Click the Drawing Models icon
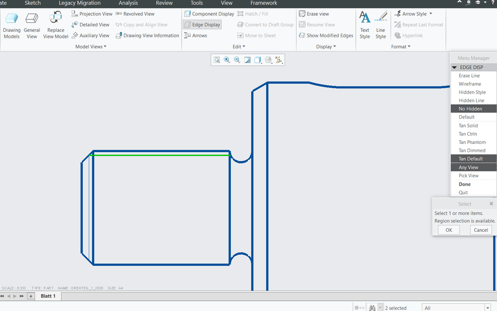 [x=12, y=26]
